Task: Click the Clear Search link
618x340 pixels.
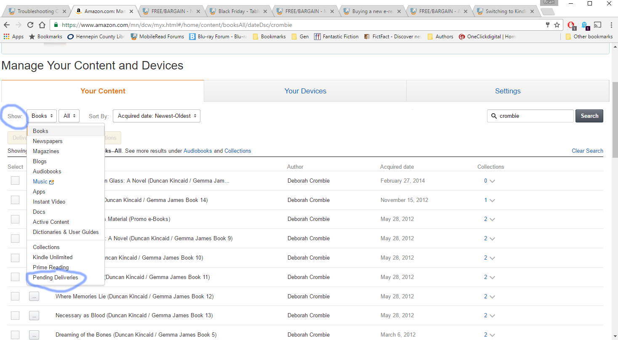Action: [587, 151]
